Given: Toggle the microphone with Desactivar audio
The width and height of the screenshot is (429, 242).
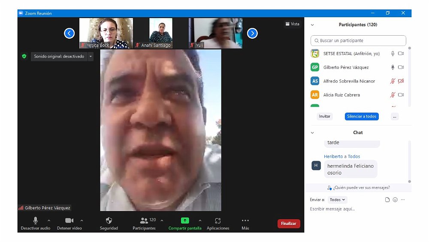Looking at the screenshot, I should pyautogui.click(x=36, y=221).
